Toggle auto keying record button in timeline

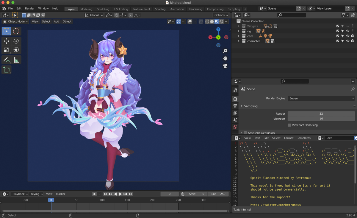coord(94,194)
